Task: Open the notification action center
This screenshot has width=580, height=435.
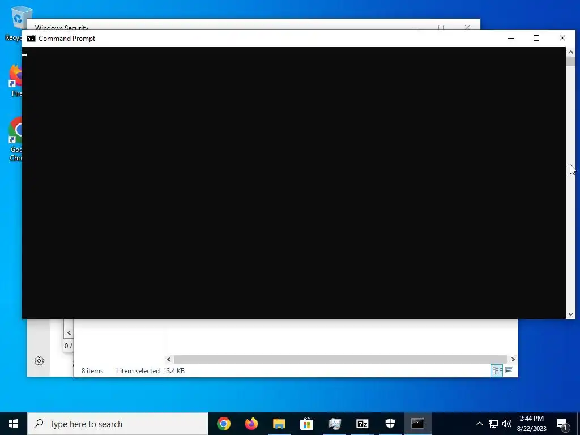Action: 562,424
